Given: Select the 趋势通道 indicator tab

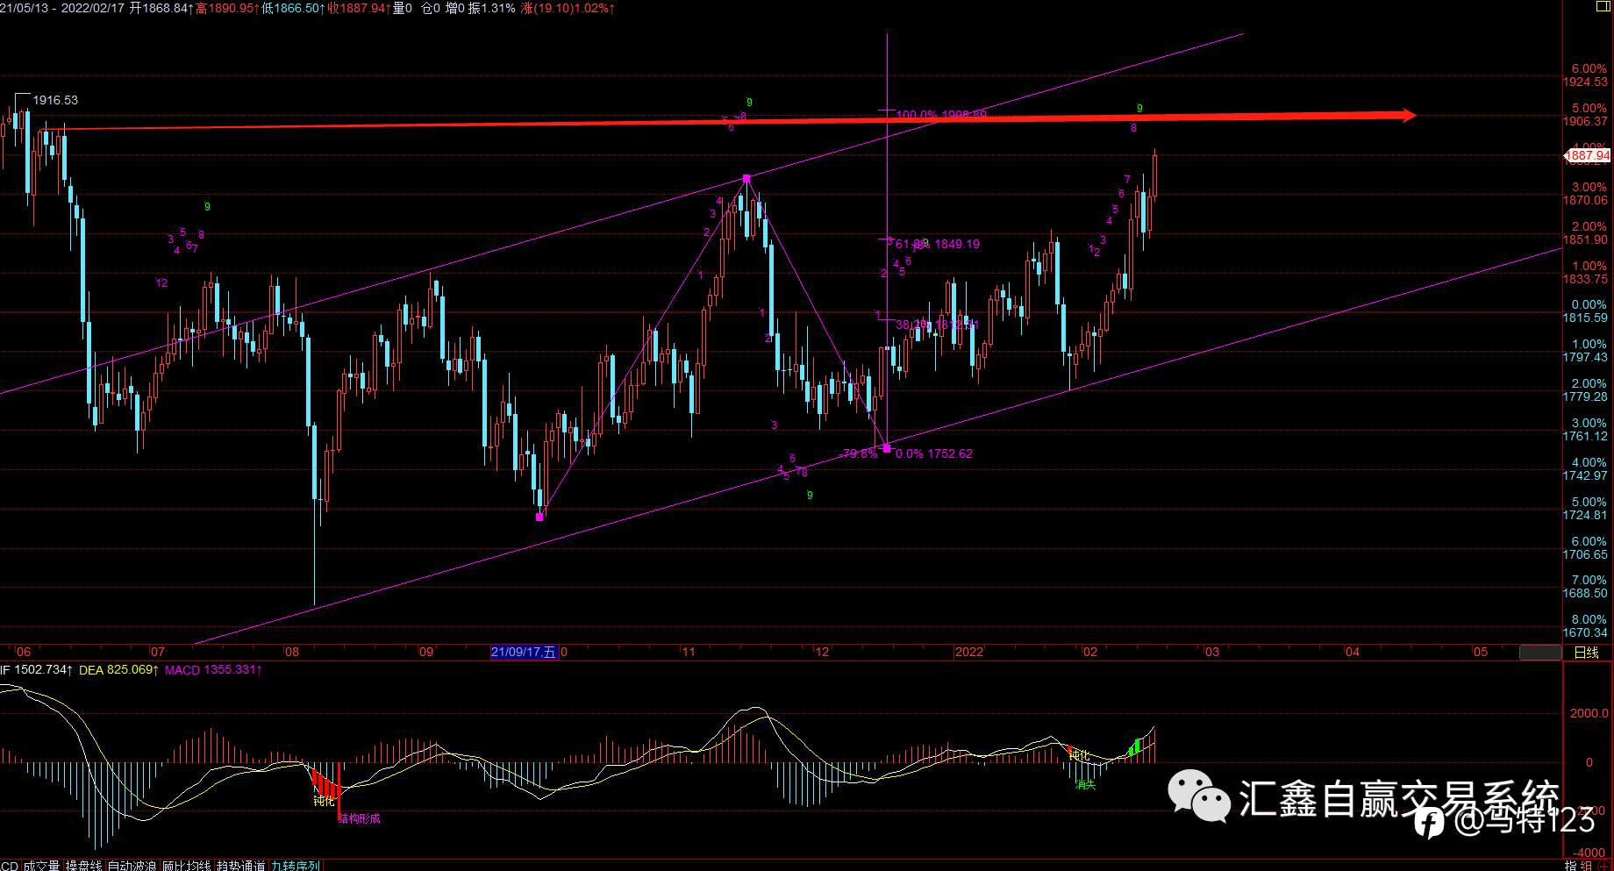Looking at the screenshot, I should pyautogui.click(x=240, y=866).
